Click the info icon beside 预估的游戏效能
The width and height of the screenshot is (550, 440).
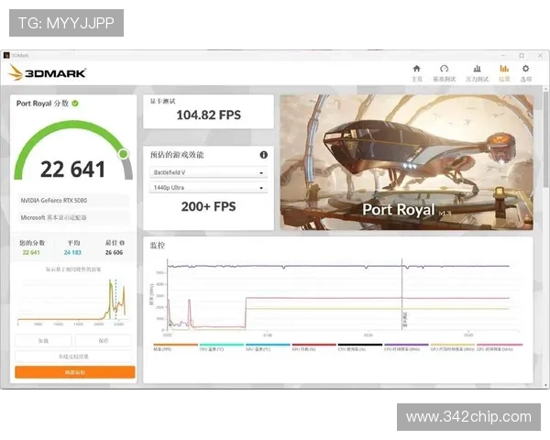(264, 155)
